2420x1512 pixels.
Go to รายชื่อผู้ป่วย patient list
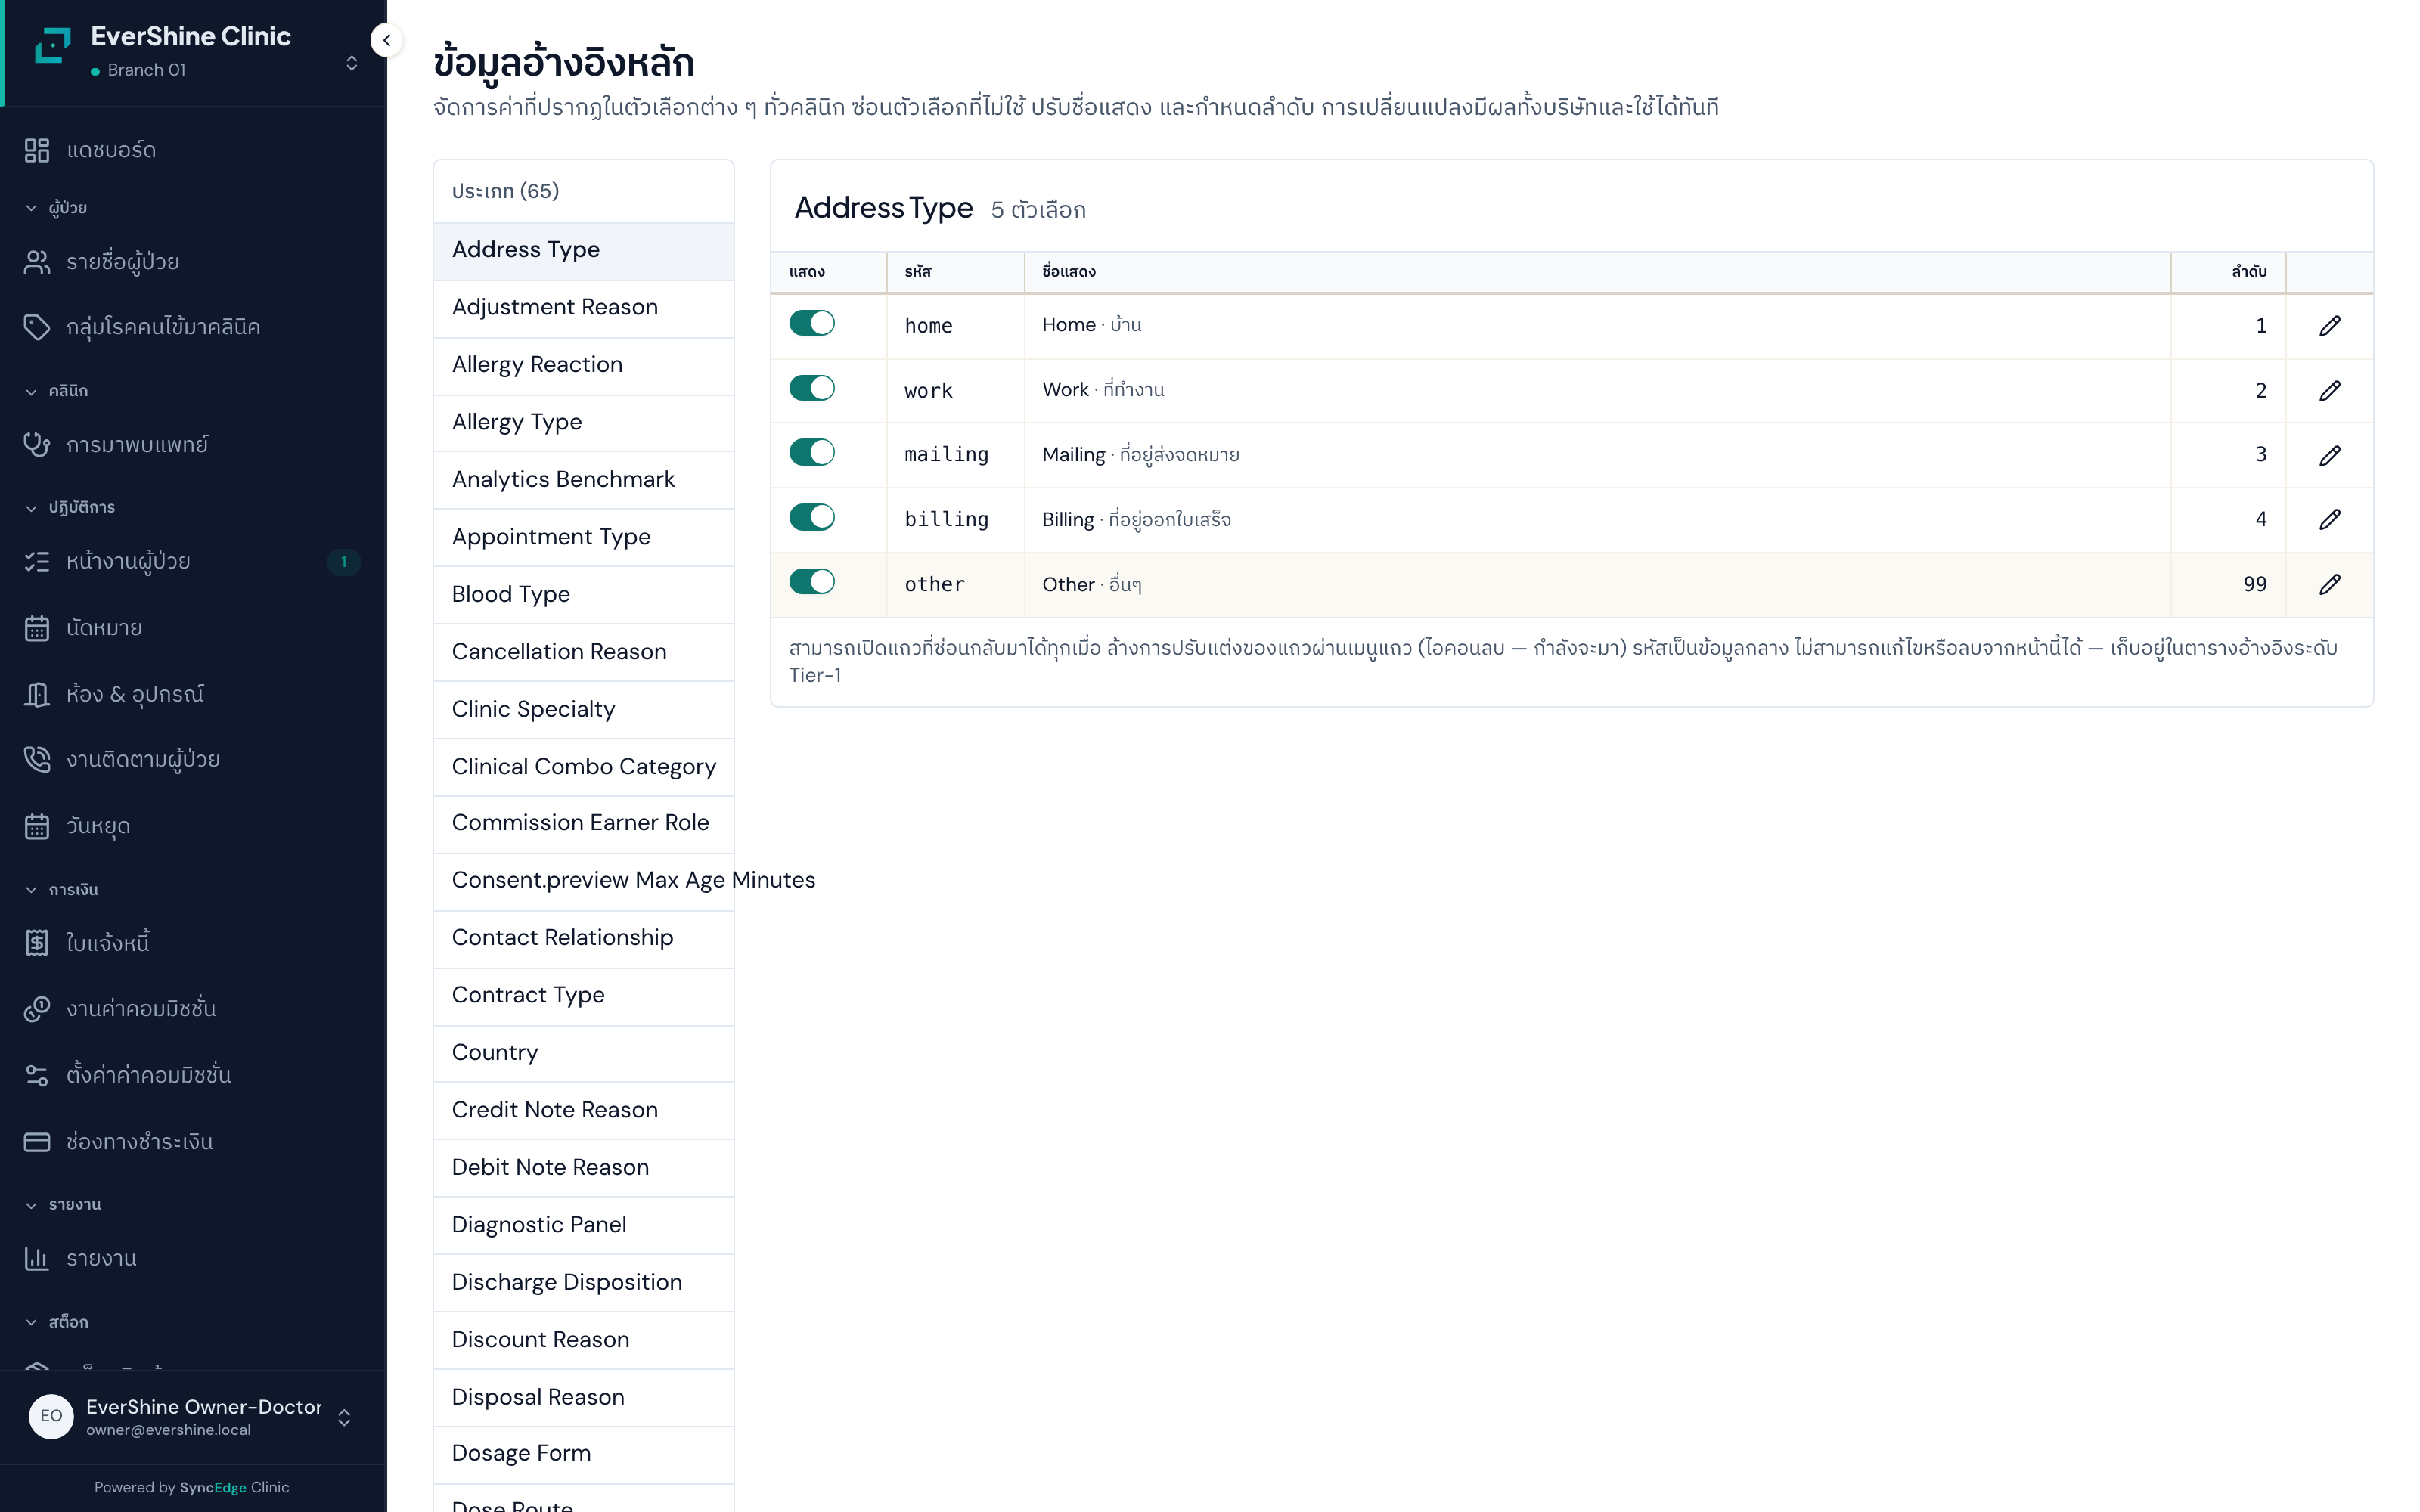click(123, 262)
